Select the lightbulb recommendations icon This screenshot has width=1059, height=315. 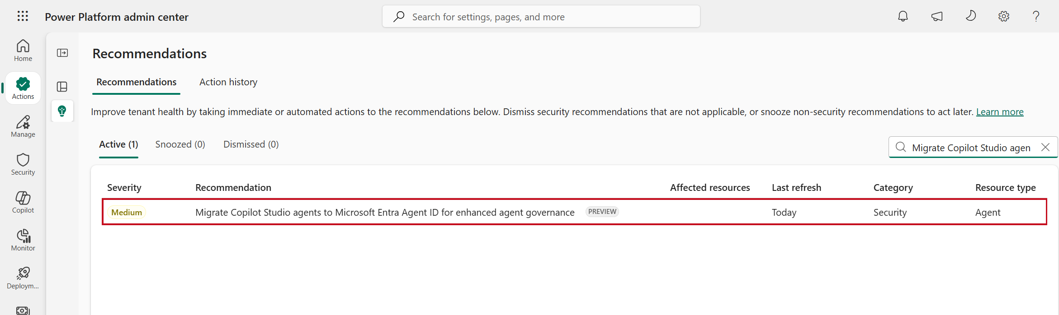[62, 111]
